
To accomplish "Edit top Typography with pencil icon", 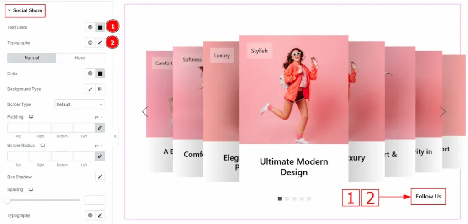I will click(100, 43).
